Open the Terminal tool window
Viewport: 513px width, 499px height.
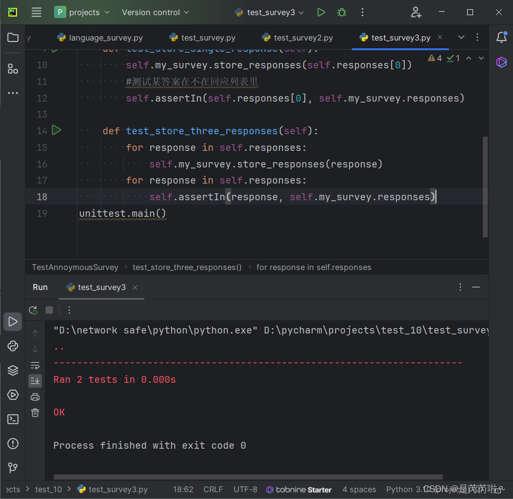[x=13, y=419]
